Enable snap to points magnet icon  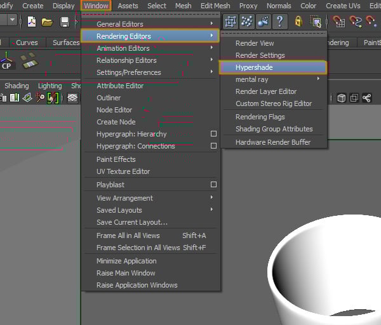pyautogui.click(x=371, y=22)
